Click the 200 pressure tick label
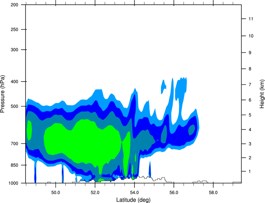 14,5
